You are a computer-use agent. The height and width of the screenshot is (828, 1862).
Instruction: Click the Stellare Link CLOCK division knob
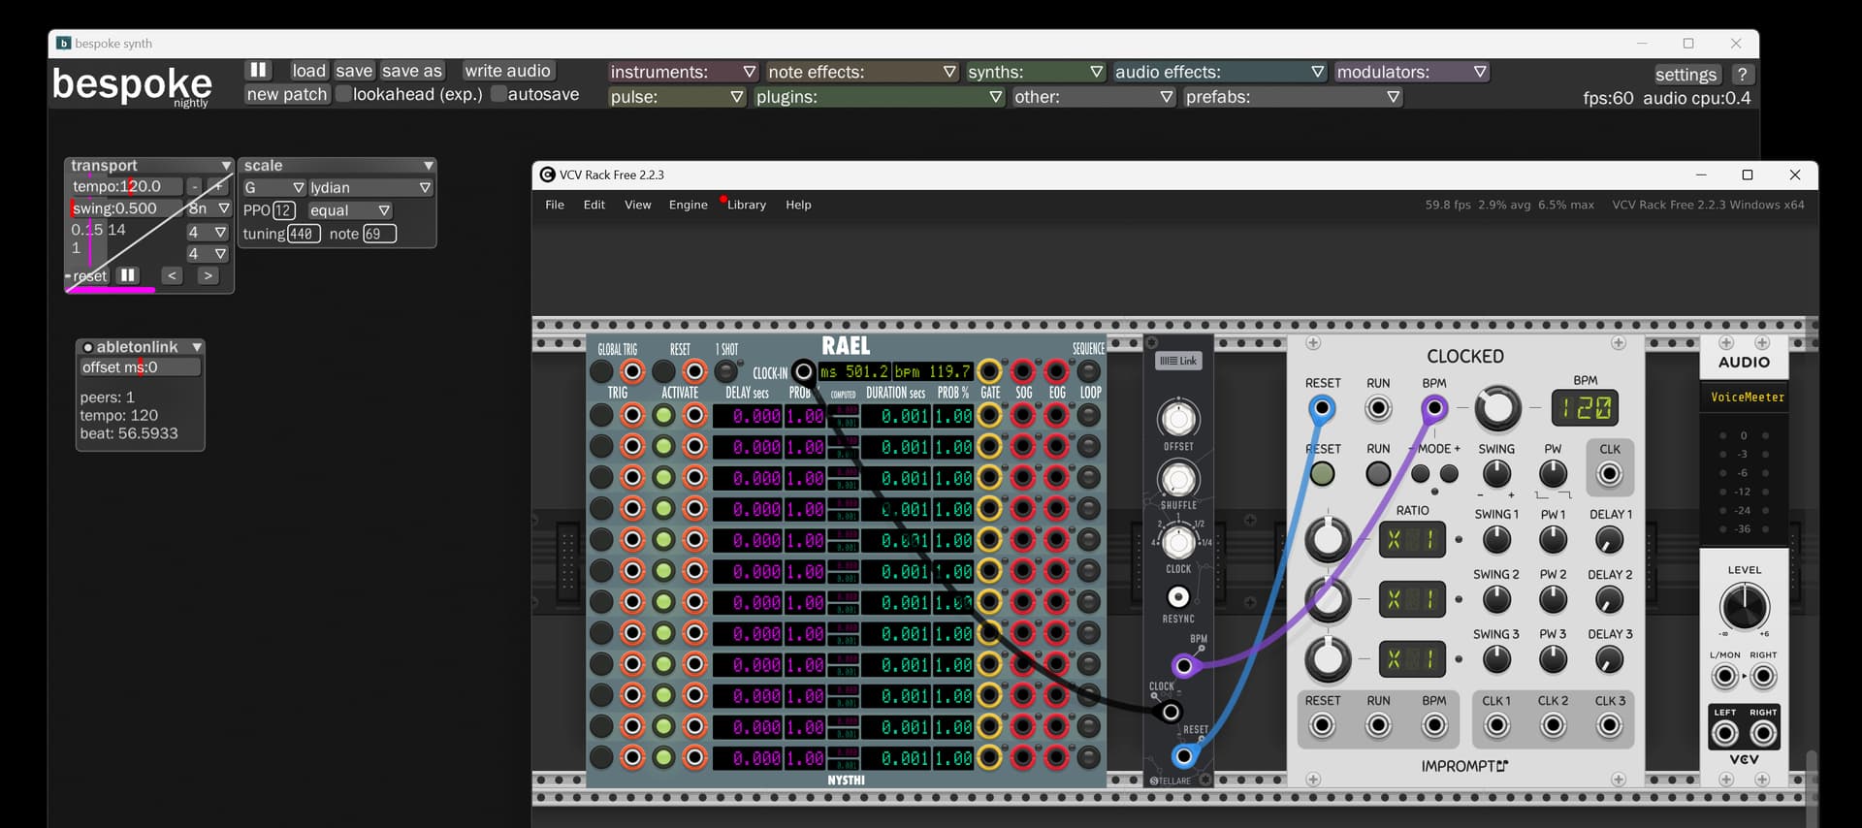[x=1178, y=541]
